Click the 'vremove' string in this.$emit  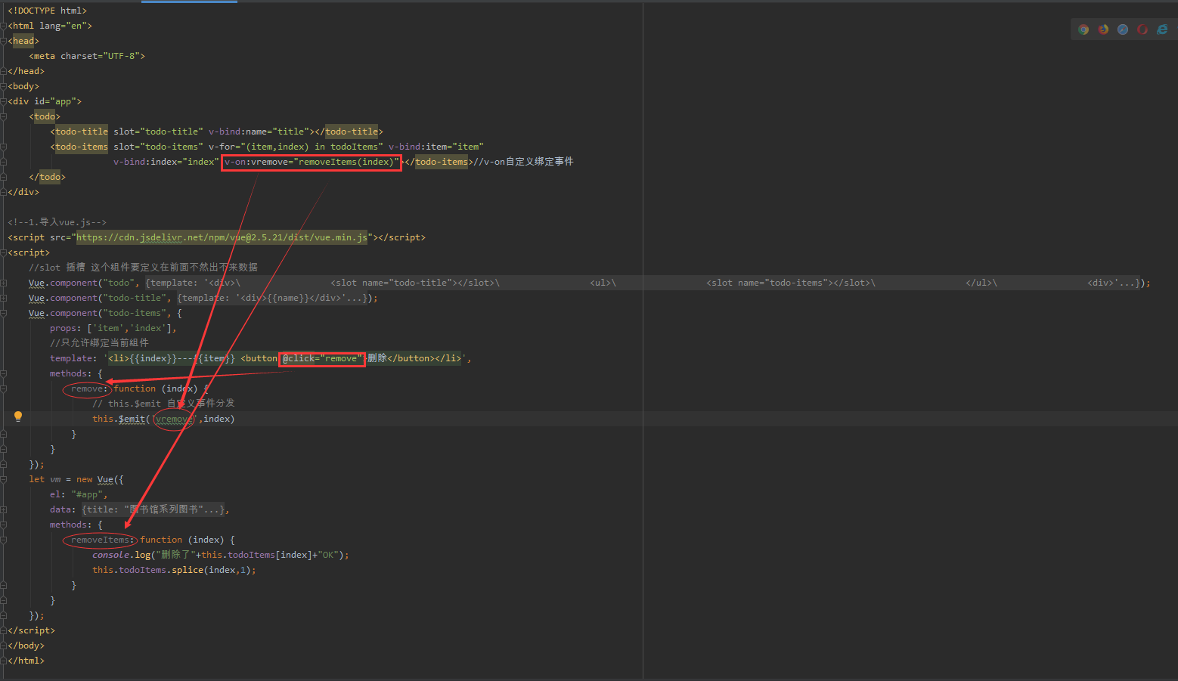click(x=175, y=419)
